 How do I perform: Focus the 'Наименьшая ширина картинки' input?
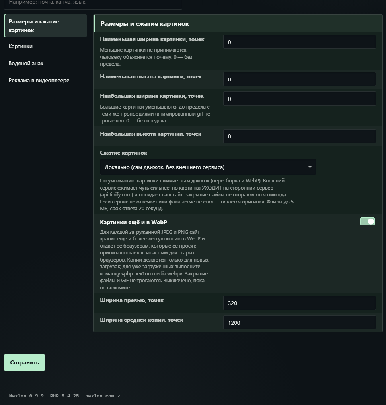[299, 42]
